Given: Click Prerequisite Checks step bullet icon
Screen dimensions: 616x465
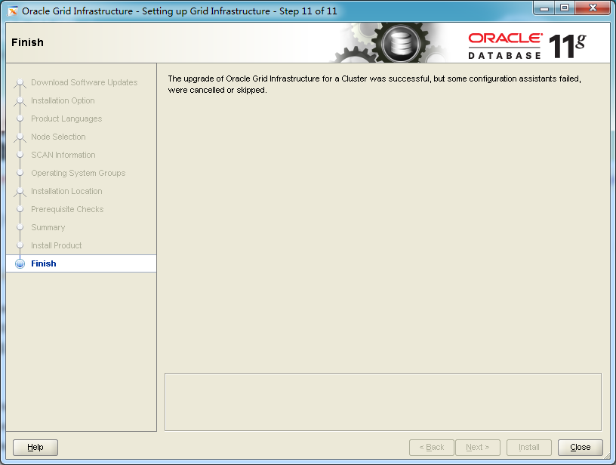Looking at the screenshot, I should (x=20, y=209).
